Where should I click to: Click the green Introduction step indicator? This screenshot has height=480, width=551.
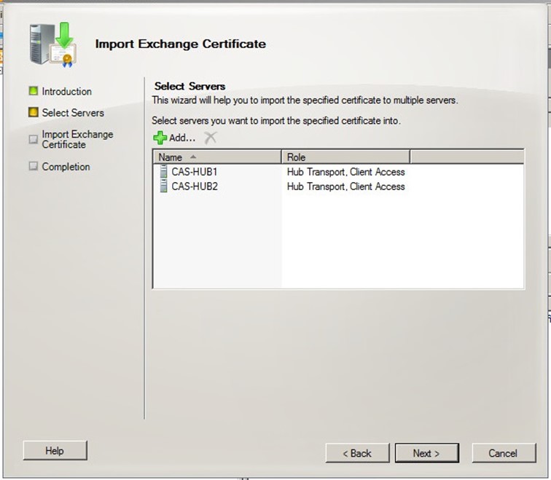coord(33,91)
